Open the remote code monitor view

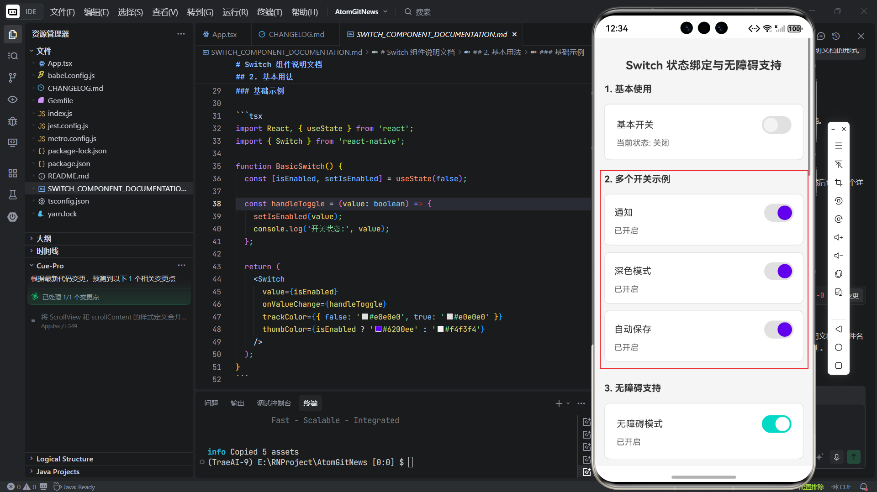point(13,143)
